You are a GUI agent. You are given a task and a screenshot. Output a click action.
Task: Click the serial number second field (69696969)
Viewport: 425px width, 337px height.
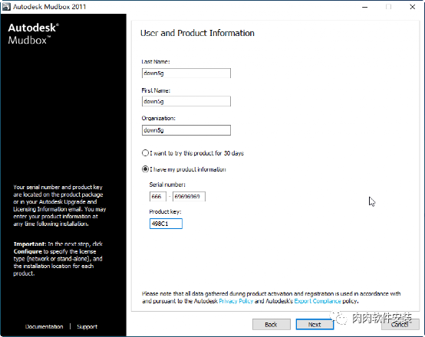(x=189, y=197)
